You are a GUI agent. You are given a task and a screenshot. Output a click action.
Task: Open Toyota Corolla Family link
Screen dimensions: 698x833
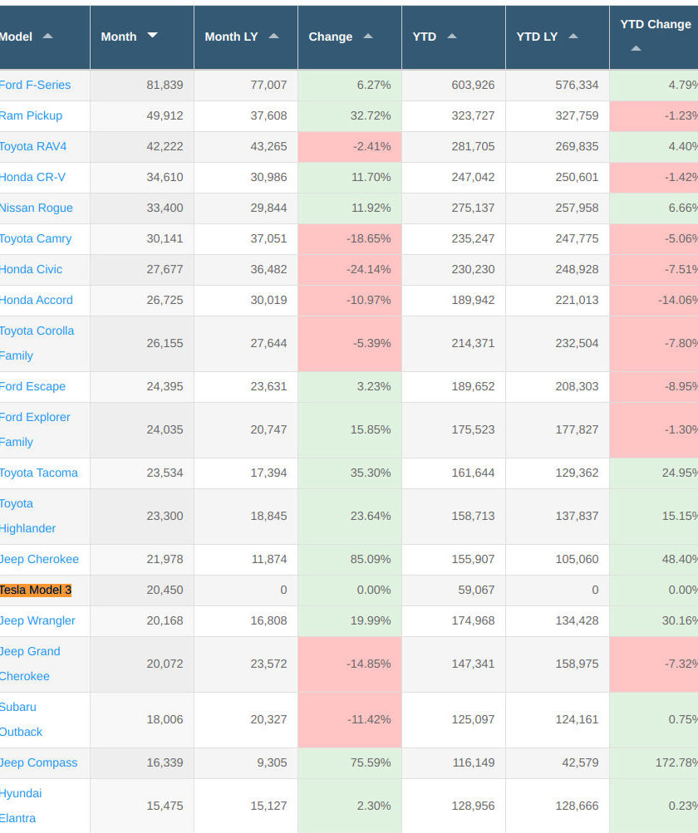coord(37,343)
